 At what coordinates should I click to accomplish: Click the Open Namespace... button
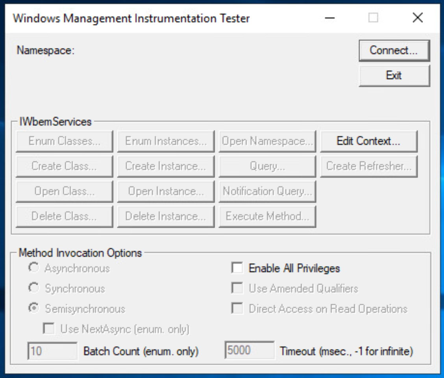pyautogui.click(x=267, y=141)
